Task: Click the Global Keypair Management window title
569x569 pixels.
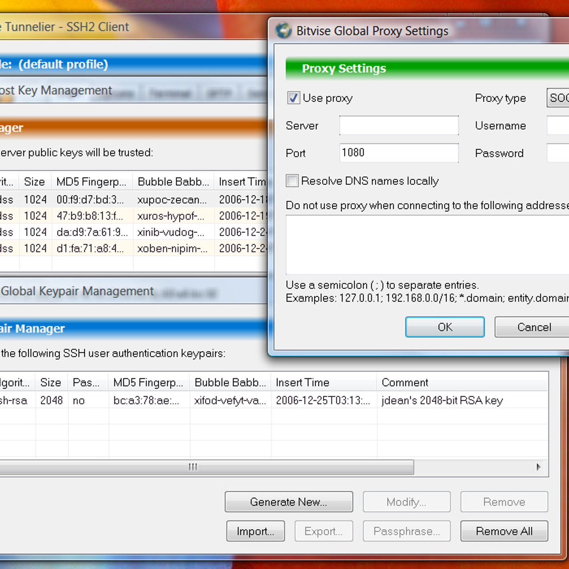Action: coord(77,291)
